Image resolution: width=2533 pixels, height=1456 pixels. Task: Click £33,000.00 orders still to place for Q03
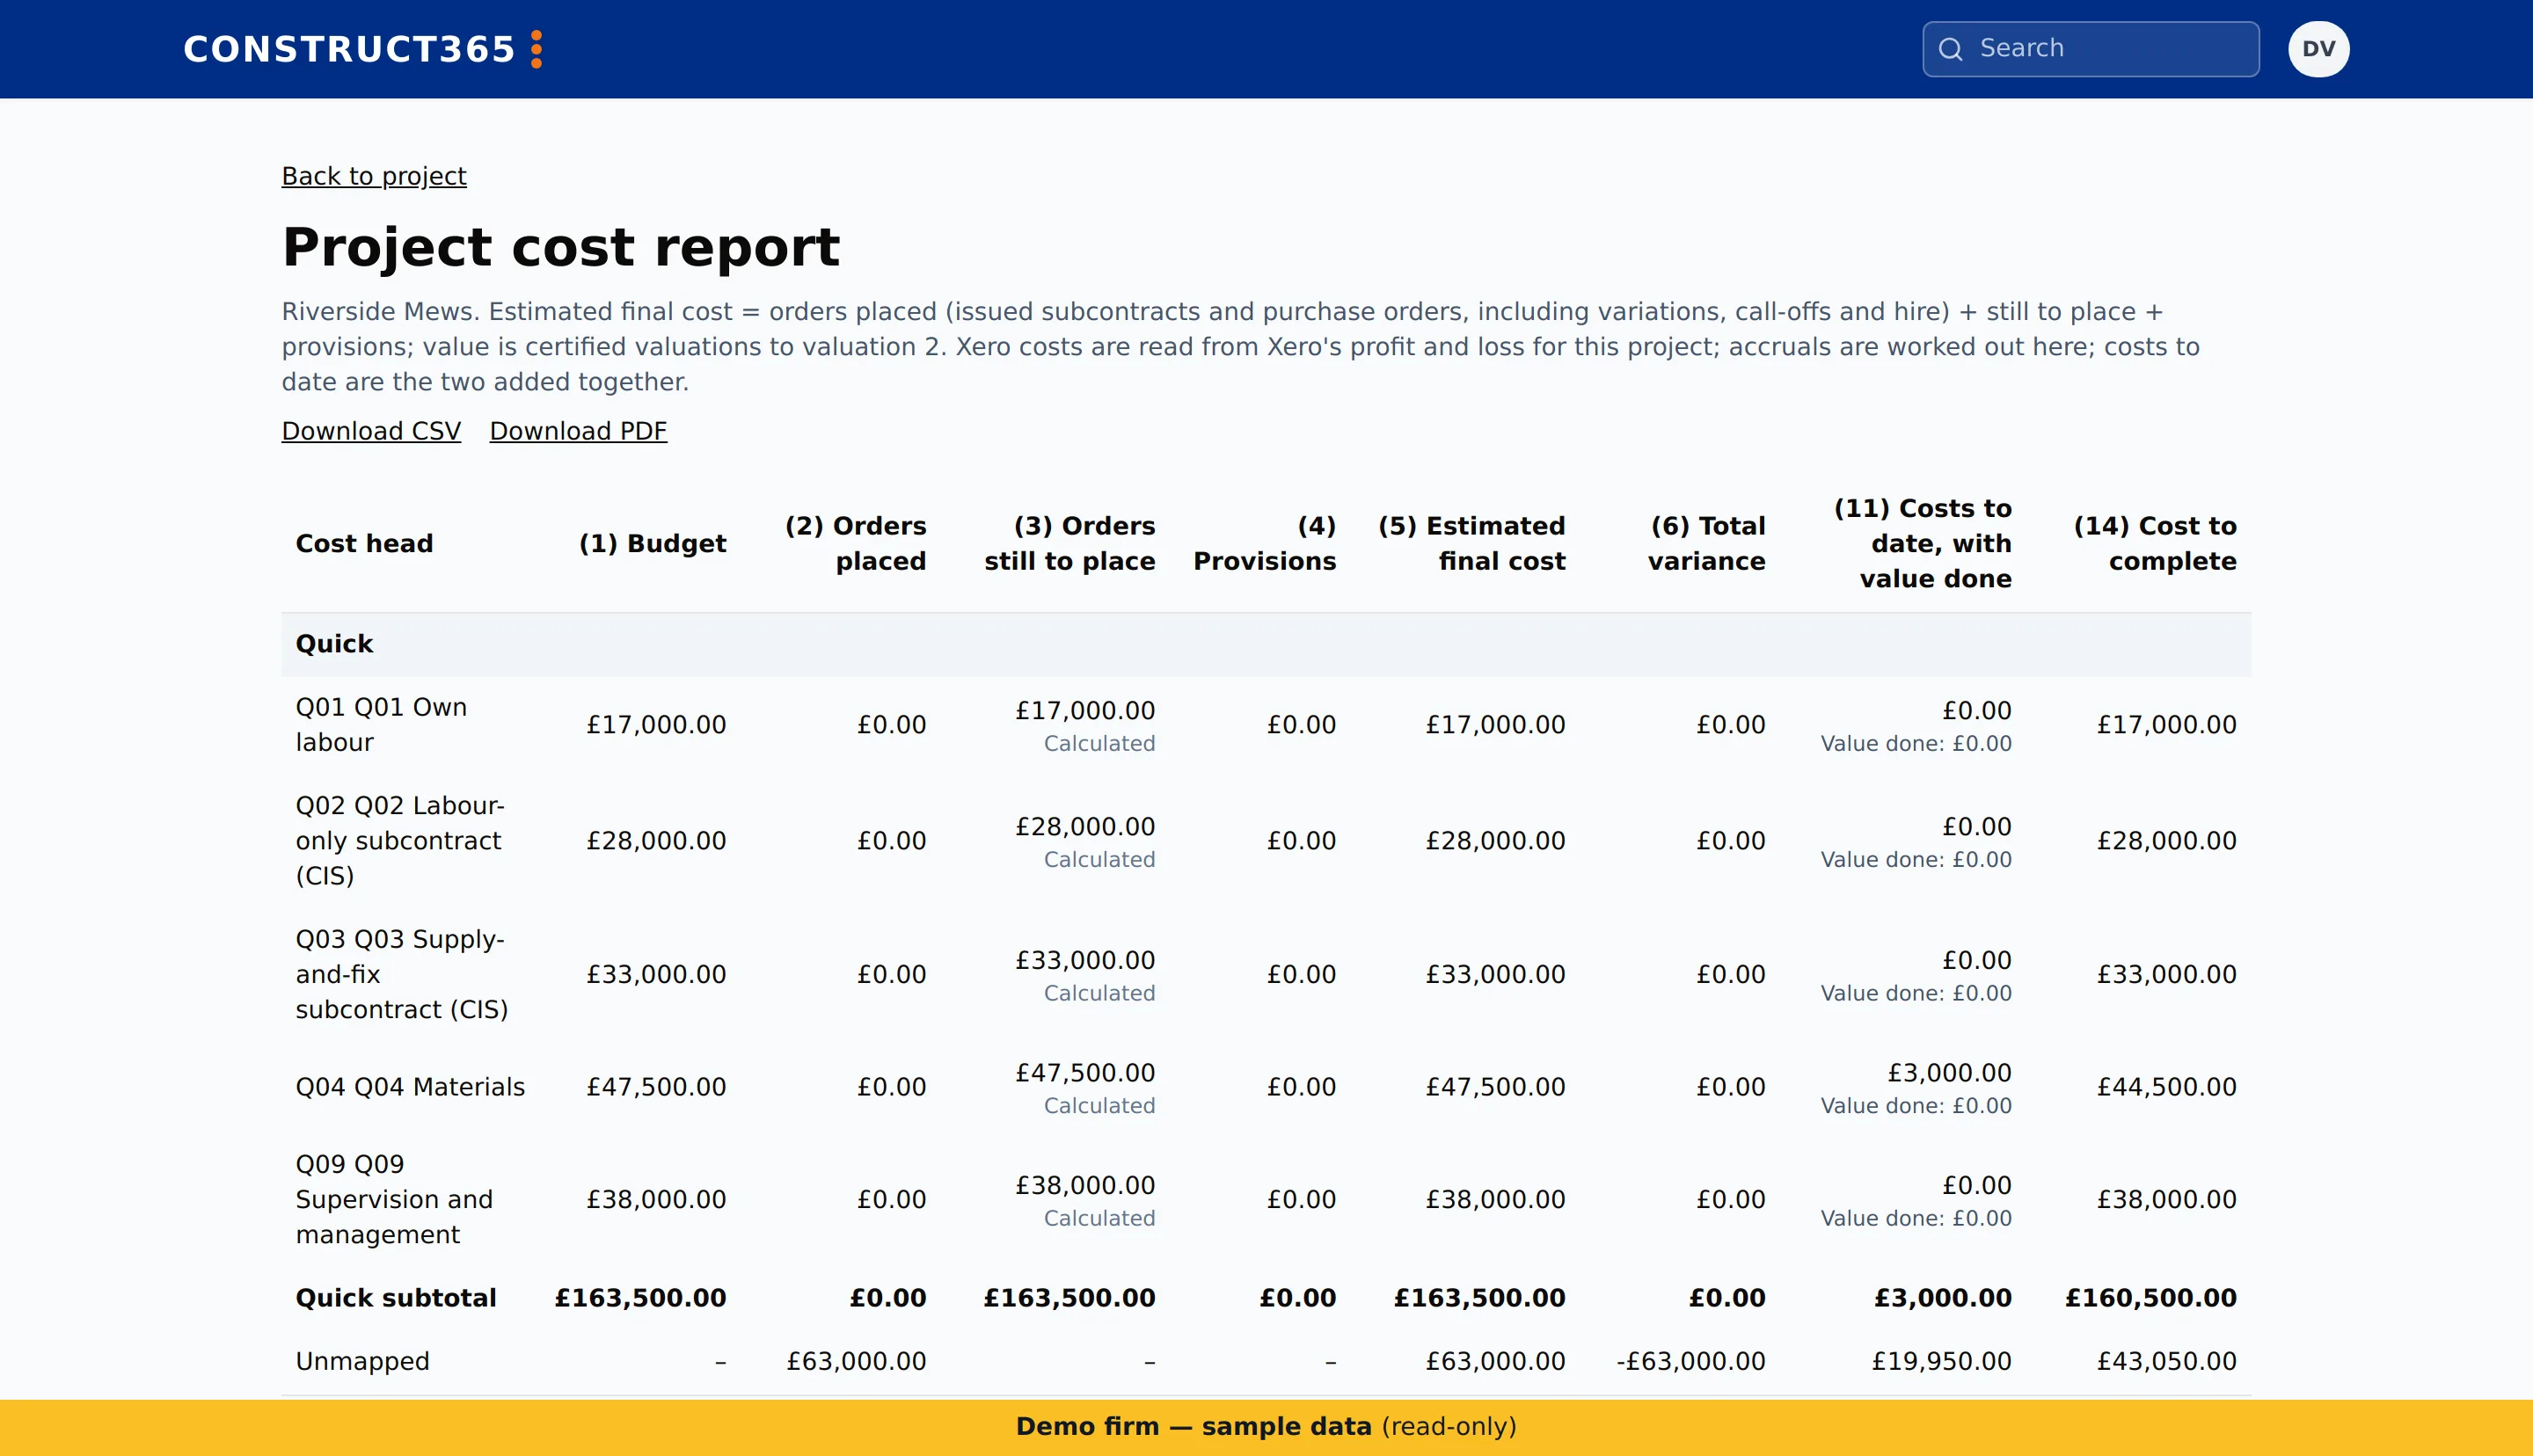pos(1085,960)
